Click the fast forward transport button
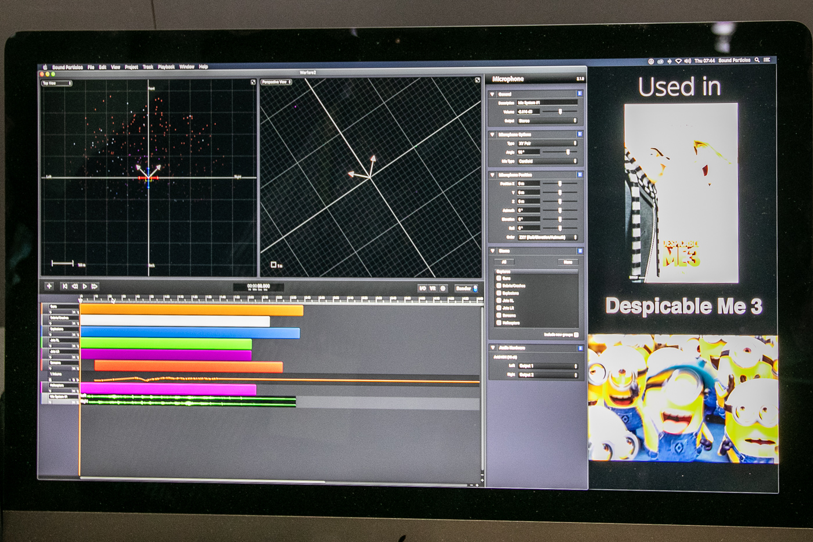Screen dimensions: 813x542 tap(95, 286)
